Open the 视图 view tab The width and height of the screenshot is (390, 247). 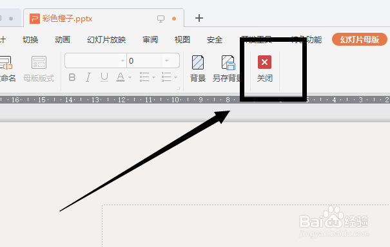(182, 40)
